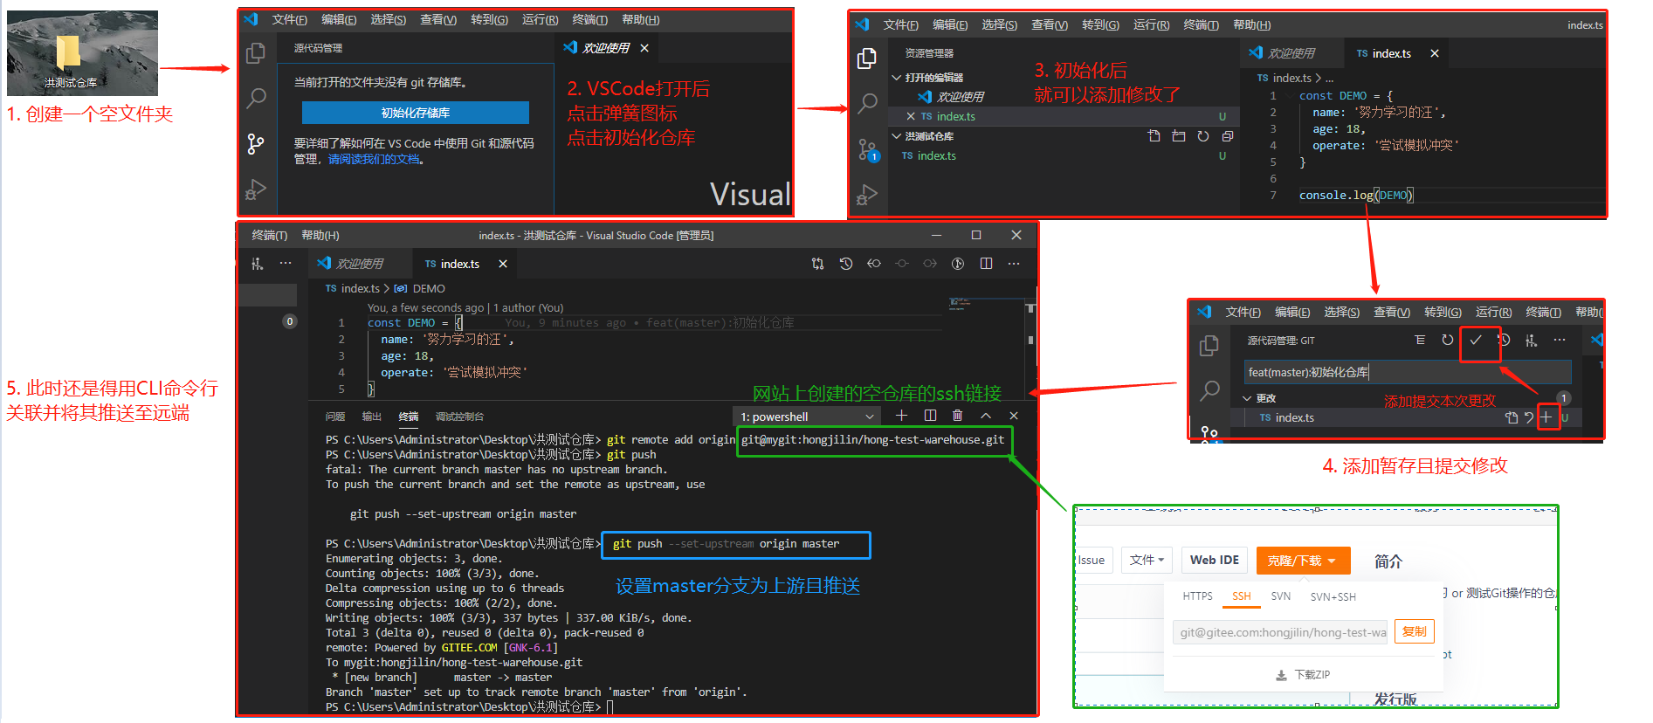Open 帮助(H) menu in the terminal window

pos(320,235)
